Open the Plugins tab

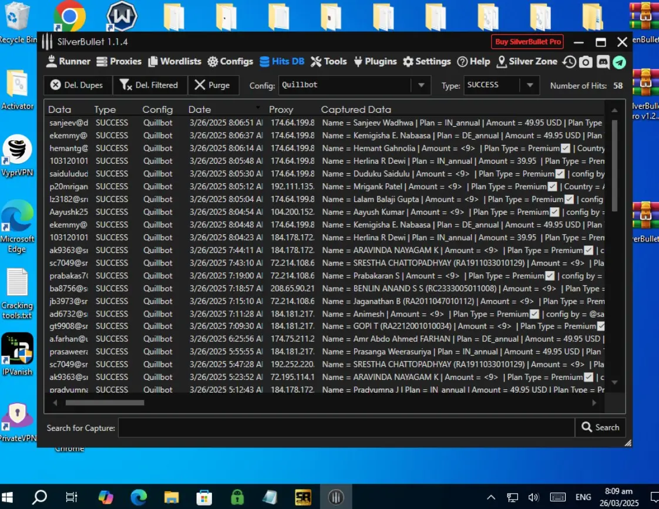375,61
